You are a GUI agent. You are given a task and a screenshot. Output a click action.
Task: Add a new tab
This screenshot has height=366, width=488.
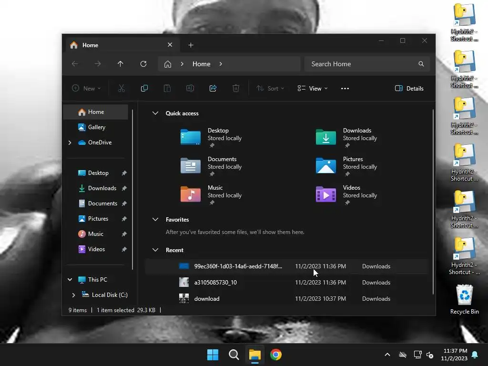click(191, 45)
